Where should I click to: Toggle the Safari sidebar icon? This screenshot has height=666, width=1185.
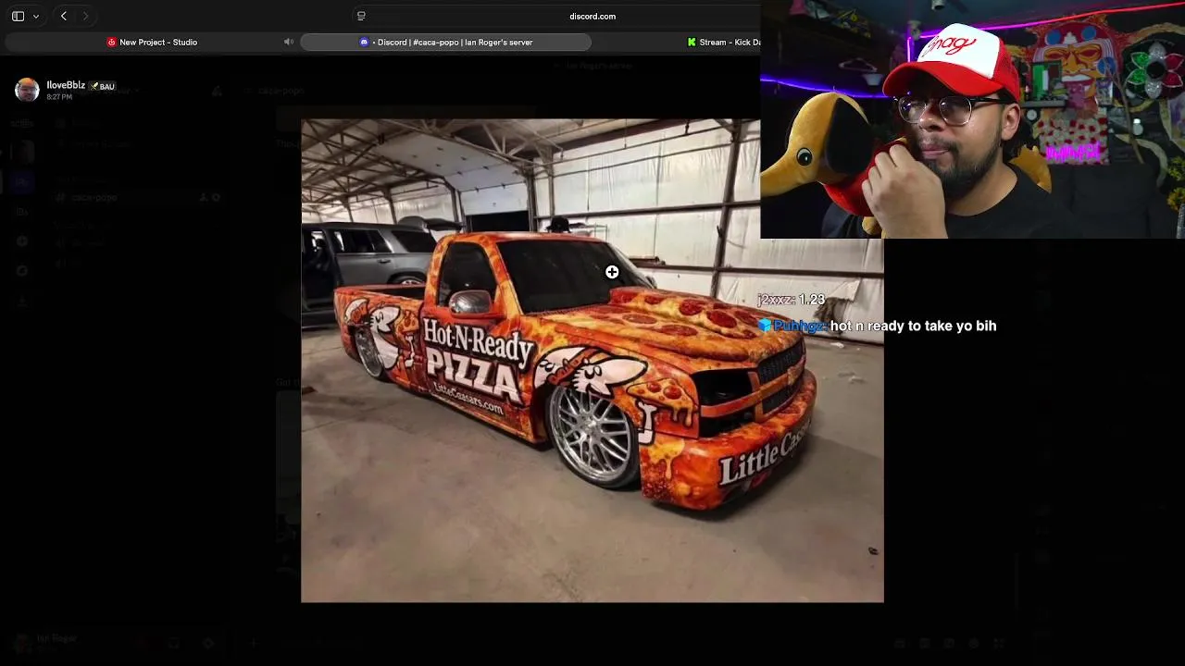click(x=18, y=16)
